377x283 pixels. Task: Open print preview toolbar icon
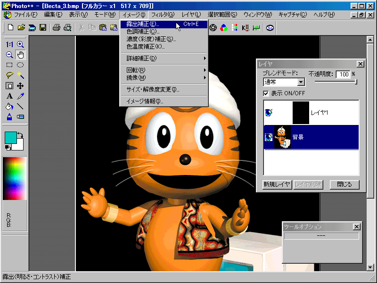click(67, 28)
